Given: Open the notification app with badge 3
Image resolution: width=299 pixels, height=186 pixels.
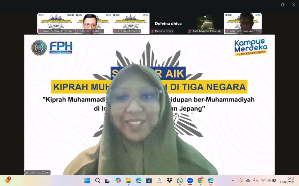Looking at the screenshot, I should coord(8,180).
